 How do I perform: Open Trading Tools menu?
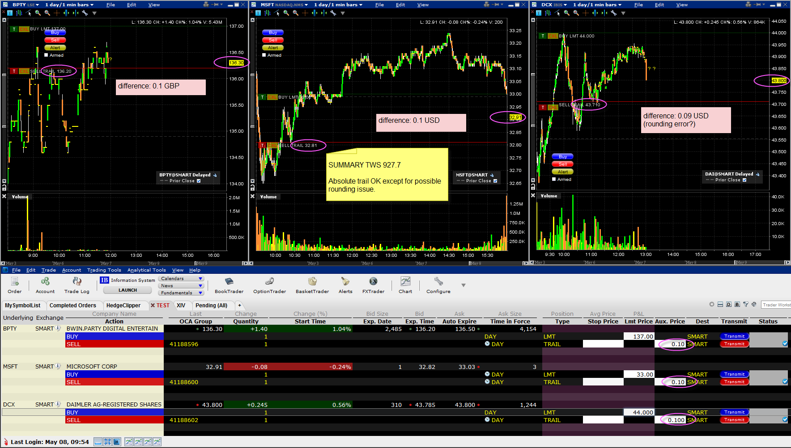[x=104, y=270]
